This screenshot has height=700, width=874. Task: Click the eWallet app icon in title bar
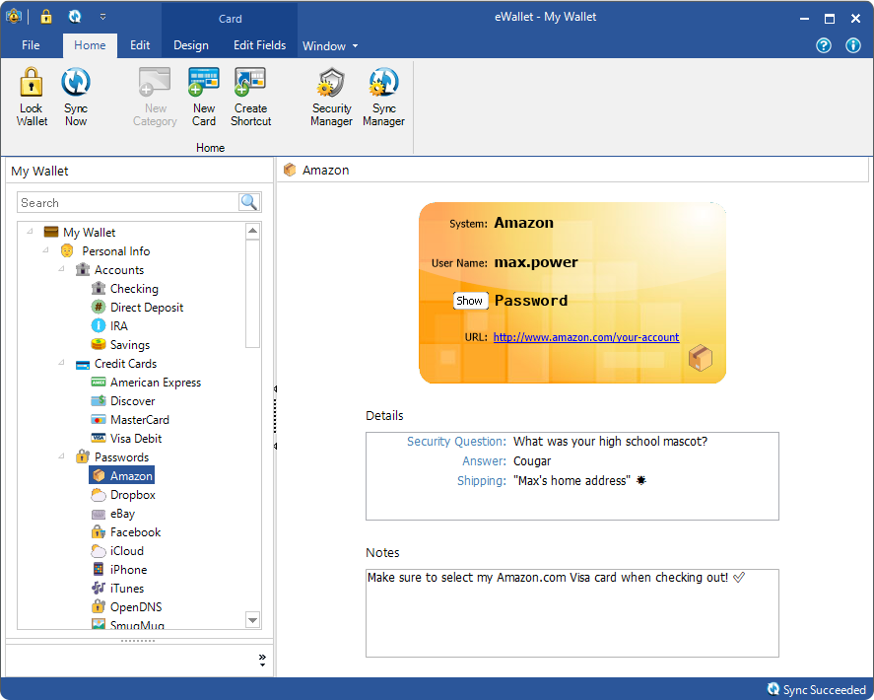(14, 17)
